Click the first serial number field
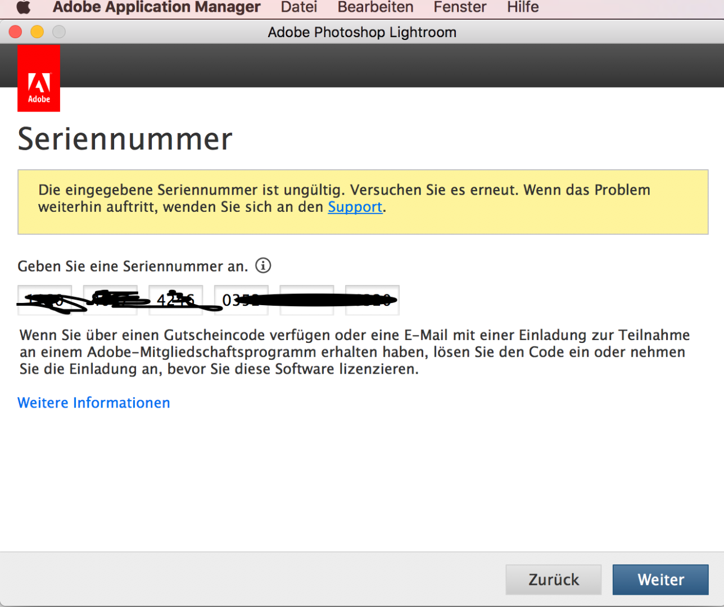The width and height of the screenshot is (724, 607). 45,300
